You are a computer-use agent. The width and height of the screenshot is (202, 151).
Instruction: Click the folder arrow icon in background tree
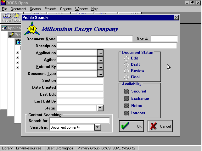pyautogui.click(x=18, y=42)
